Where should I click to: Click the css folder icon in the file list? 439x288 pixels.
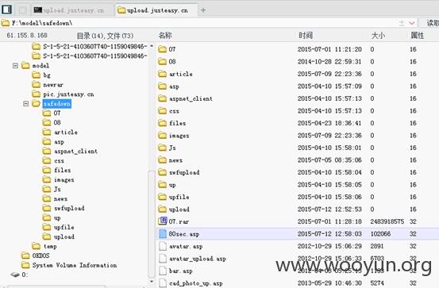[162, 111]
